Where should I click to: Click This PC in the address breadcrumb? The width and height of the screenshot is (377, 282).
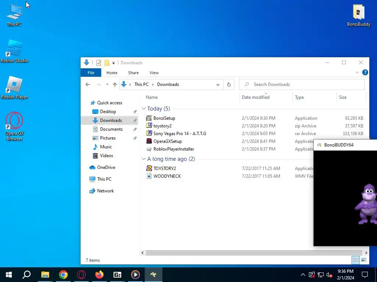point(141,84)
